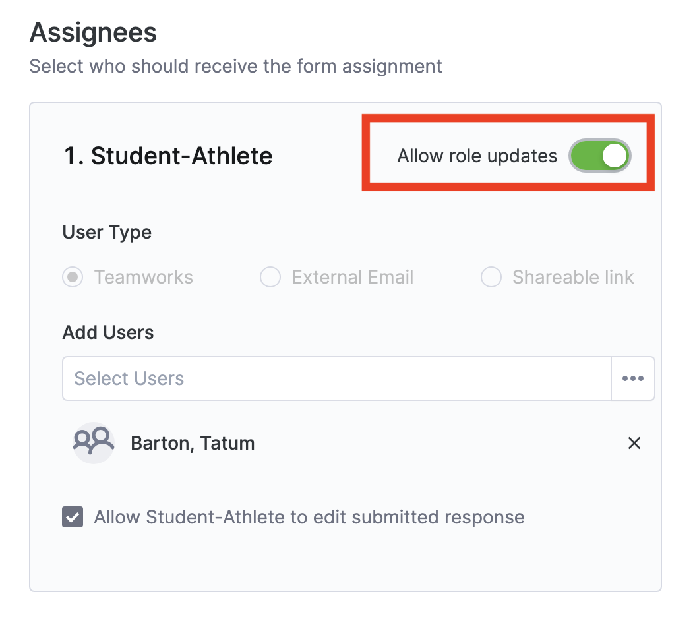Uncheck Allow Student-Athlete to edit submitted response
The image size is (695, 627).
point(73,517)
